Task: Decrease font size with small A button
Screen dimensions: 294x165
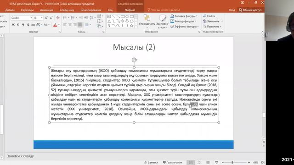Action: point(51,18)
